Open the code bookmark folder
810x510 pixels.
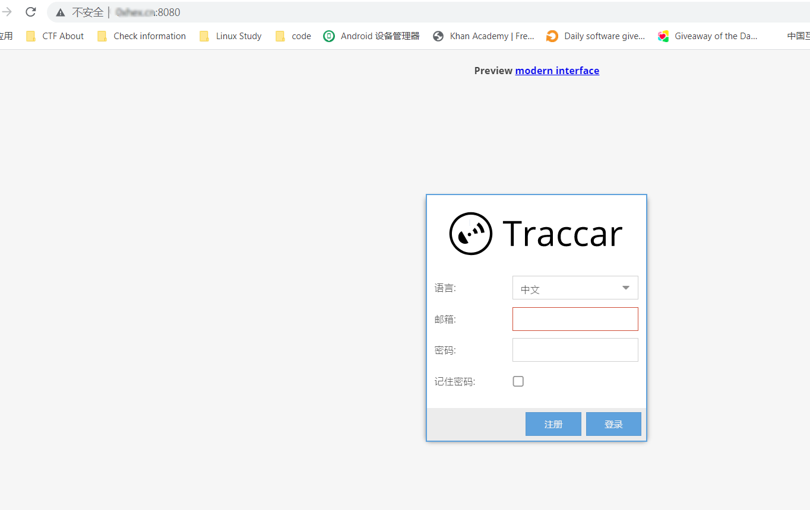click(293, 36)
